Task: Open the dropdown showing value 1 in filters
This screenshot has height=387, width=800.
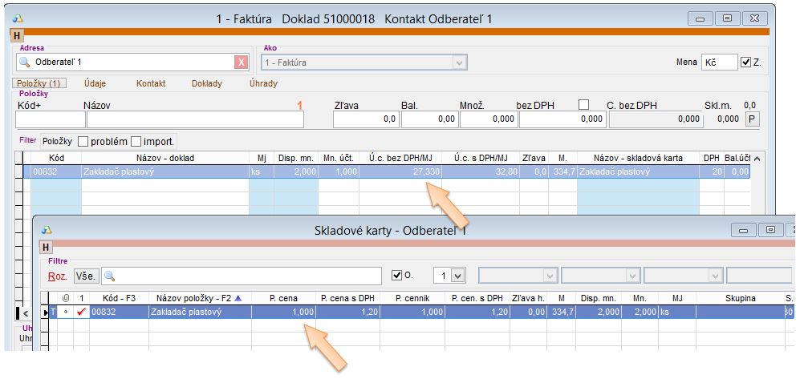Action: pyautogui.click(x=457, y=276)
